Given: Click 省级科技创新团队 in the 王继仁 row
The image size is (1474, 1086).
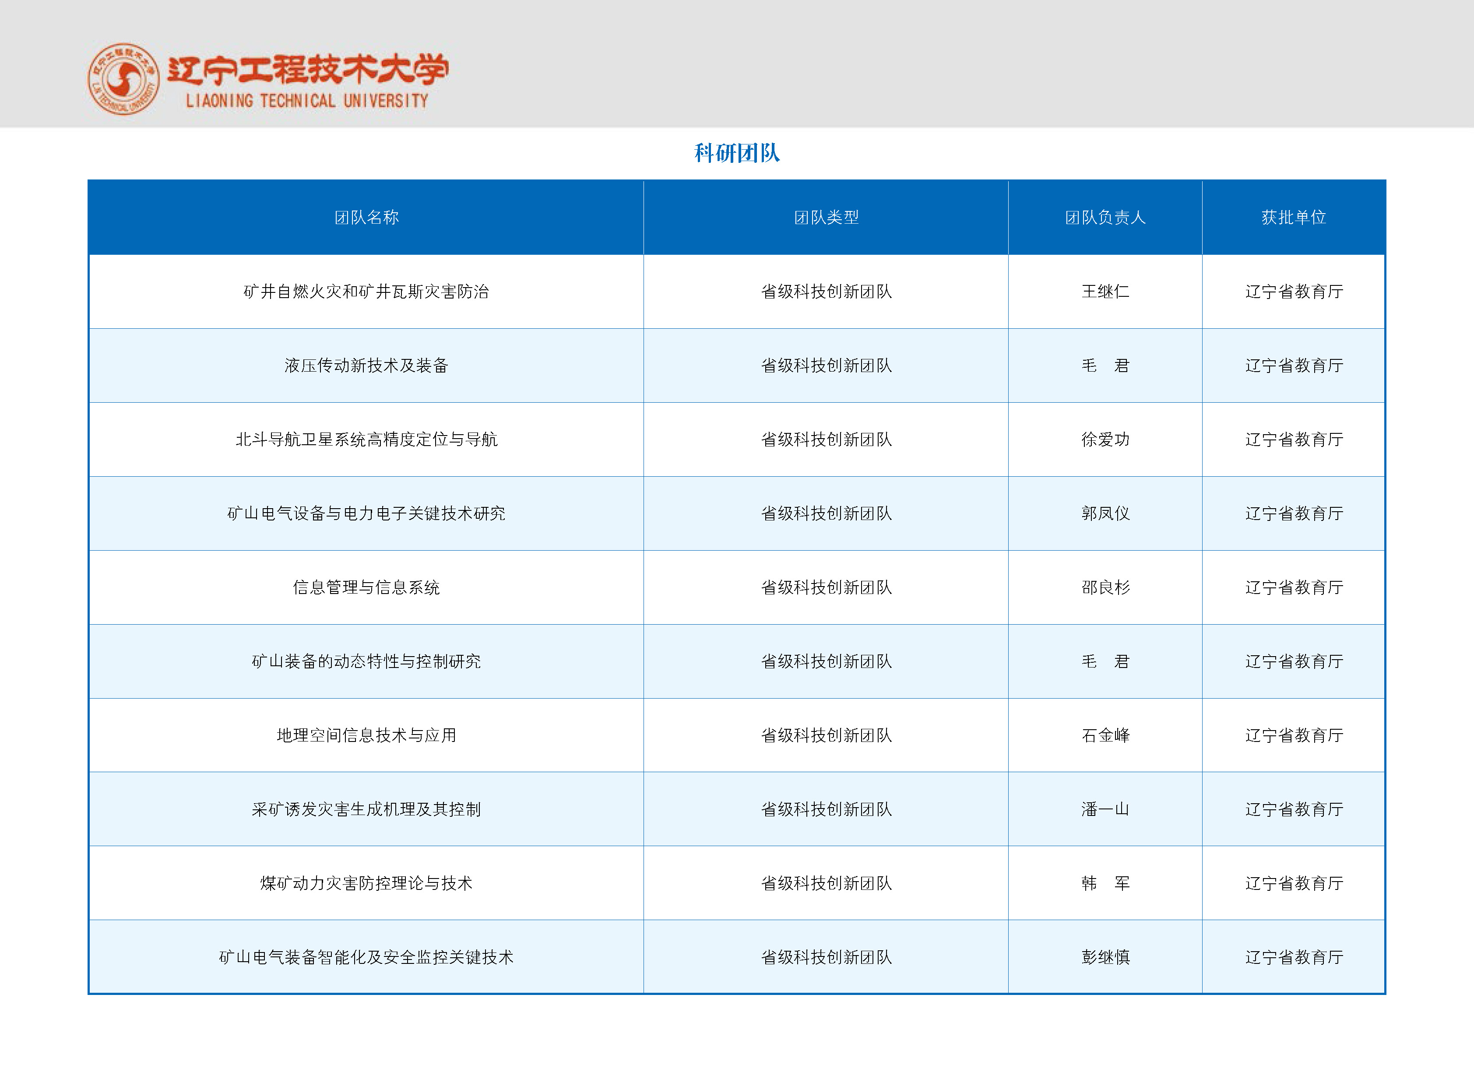Looking at the screenshot, I should tap(827, 291).
